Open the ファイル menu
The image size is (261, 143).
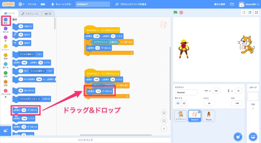(32, 4)
